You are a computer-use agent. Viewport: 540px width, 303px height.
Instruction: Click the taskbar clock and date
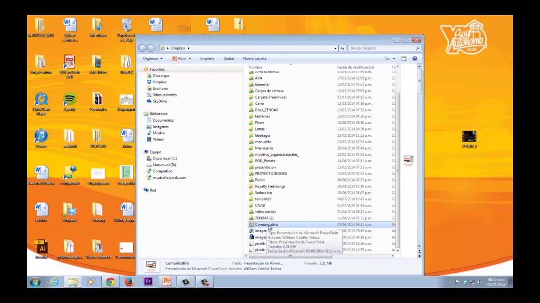[x=496, y=282]
